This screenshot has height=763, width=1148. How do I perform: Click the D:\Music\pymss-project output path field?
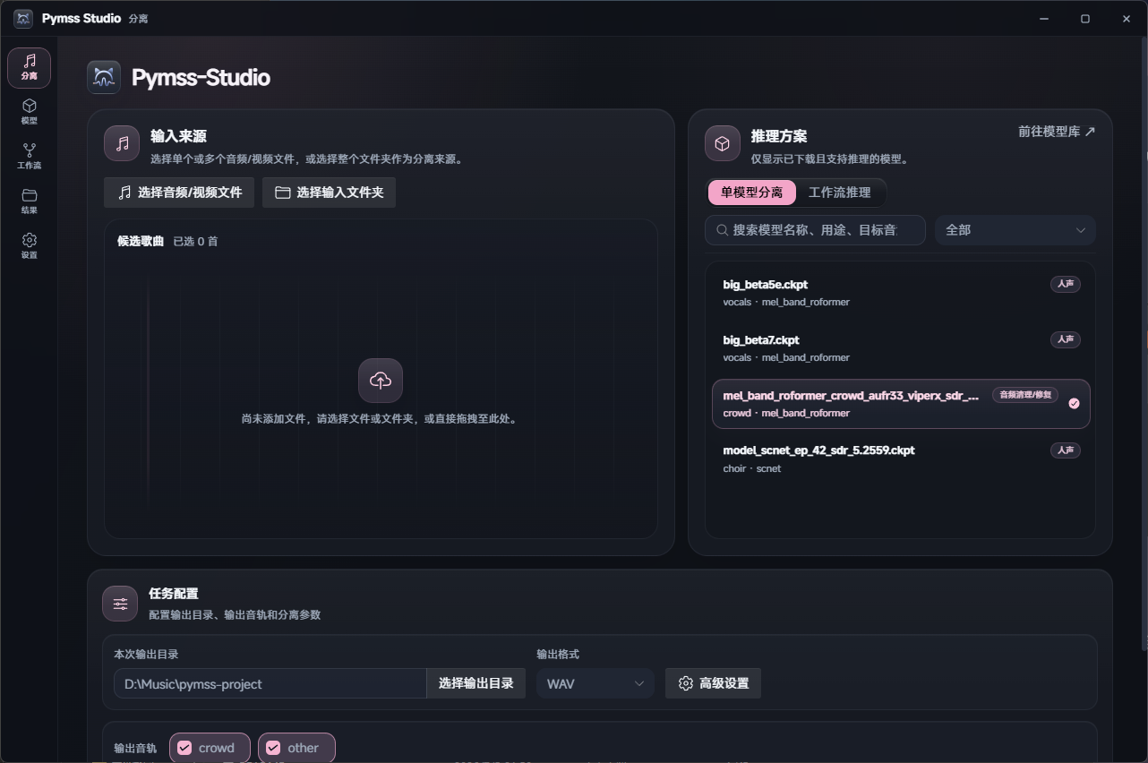(x=270, y=683)
